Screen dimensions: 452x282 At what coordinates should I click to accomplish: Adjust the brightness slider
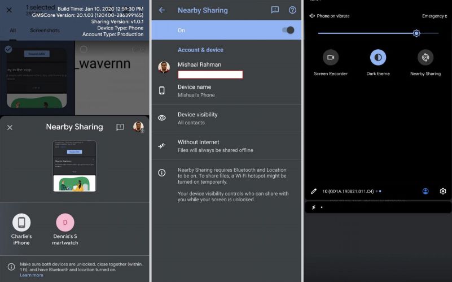point(378,33)
